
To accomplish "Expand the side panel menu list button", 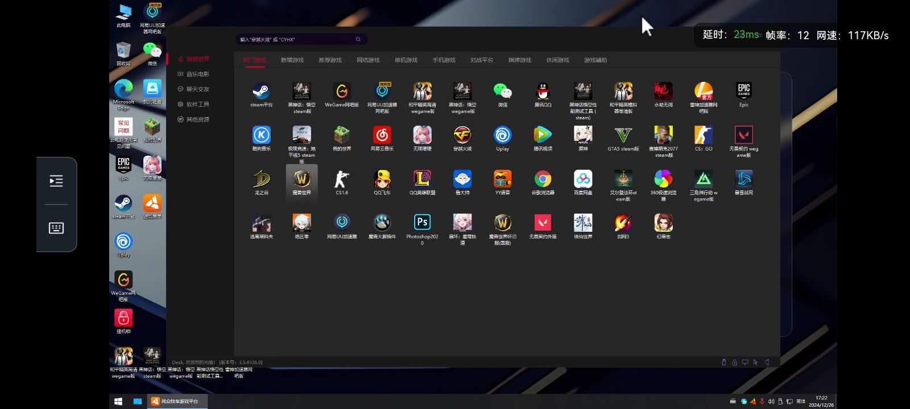I will [x=56, y=181].
